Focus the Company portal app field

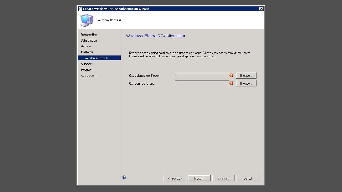[202, 83]
